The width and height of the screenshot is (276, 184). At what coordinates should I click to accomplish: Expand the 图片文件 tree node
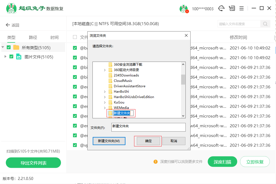5,57
